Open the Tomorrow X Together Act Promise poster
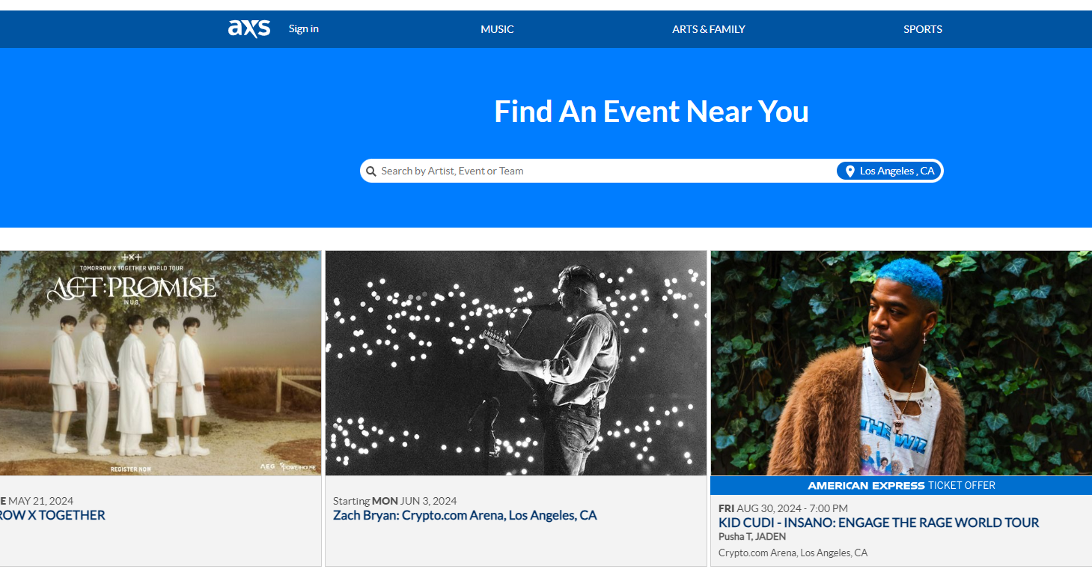The height and width of the screenshot is (572, 1092). coord(160,363)
